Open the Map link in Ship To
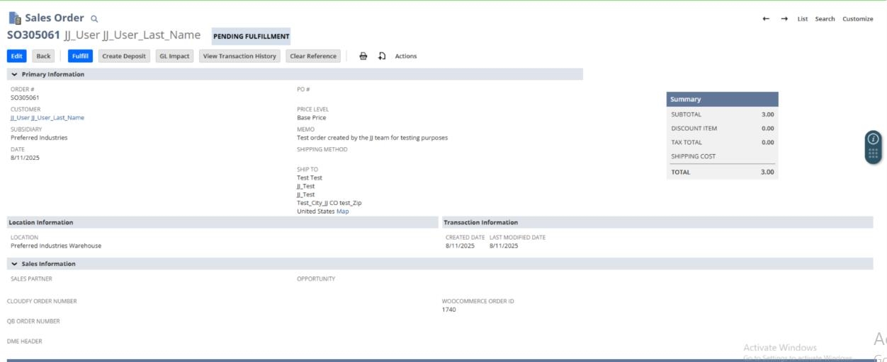Image resolution: width=887 pixels, height=362 pixels. pyautogui.click(x=343, y=211)
